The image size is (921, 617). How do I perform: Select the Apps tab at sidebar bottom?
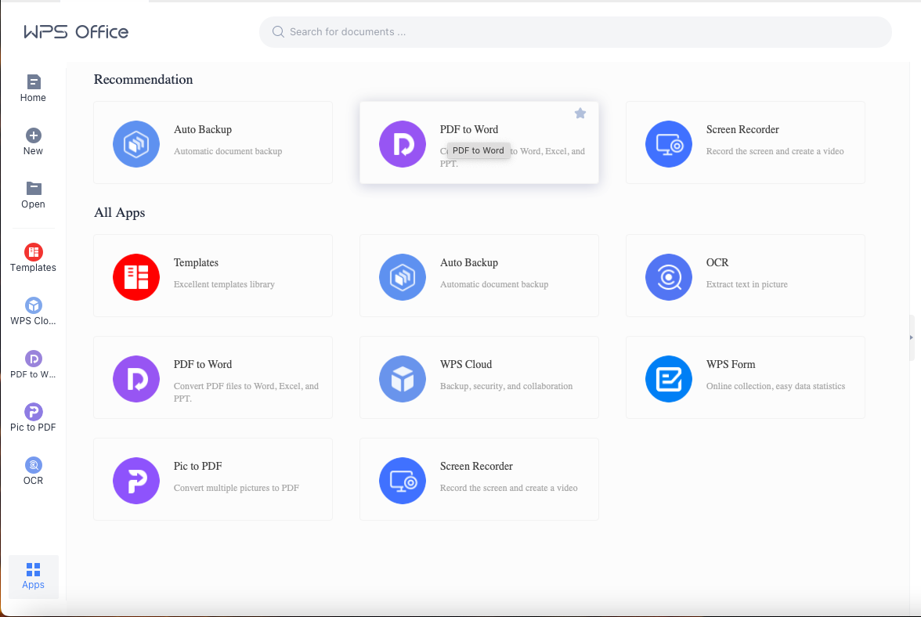pos(34,576)
